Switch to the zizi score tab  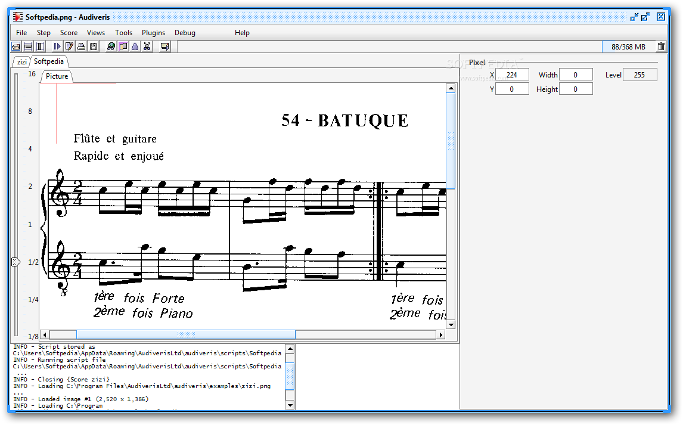[x=22, y=62]
